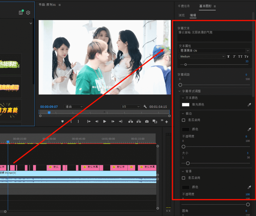Toggle the bold (T) text style icon
256x216 pixels.
(228, 57)
